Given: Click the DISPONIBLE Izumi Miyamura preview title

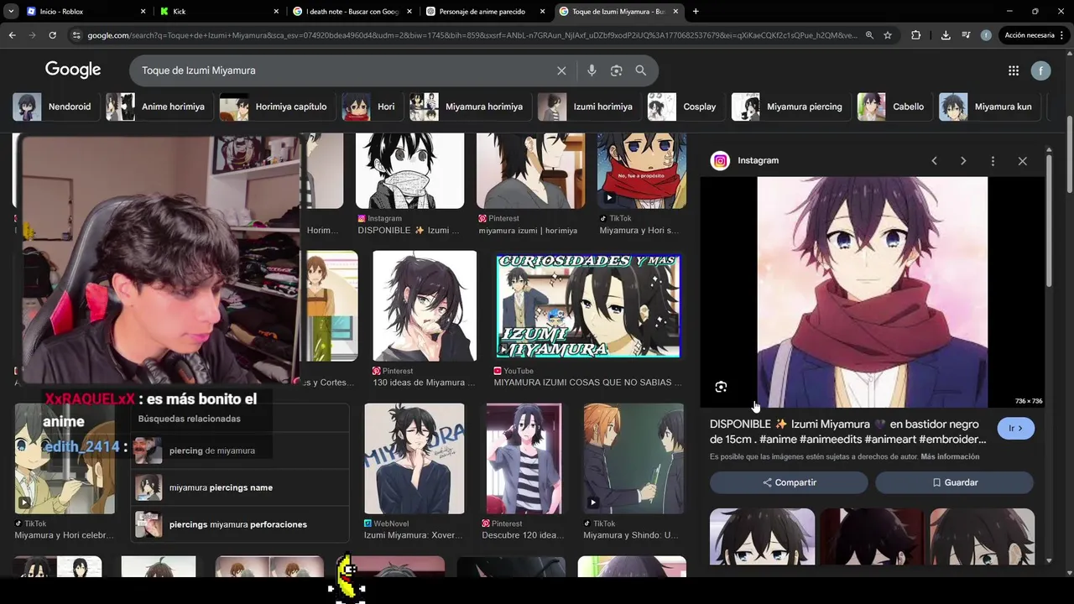Looking at the screenshot, I should coord(848,432).
